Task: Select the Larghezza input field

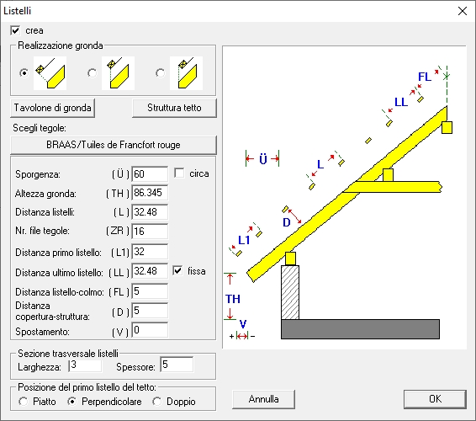Action: tap(85, 365)
